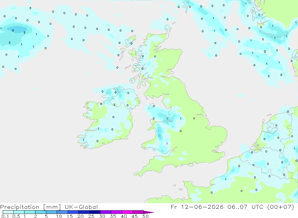The height and width of the screenshot is (218, 298).
Task: Click the "0.1" legend scale label
Action: [5, 216]
